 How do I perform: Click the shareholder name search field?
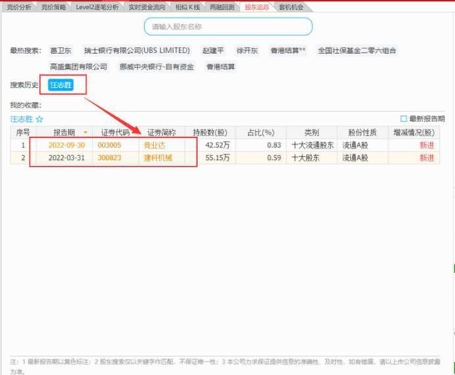pos(227,27)
